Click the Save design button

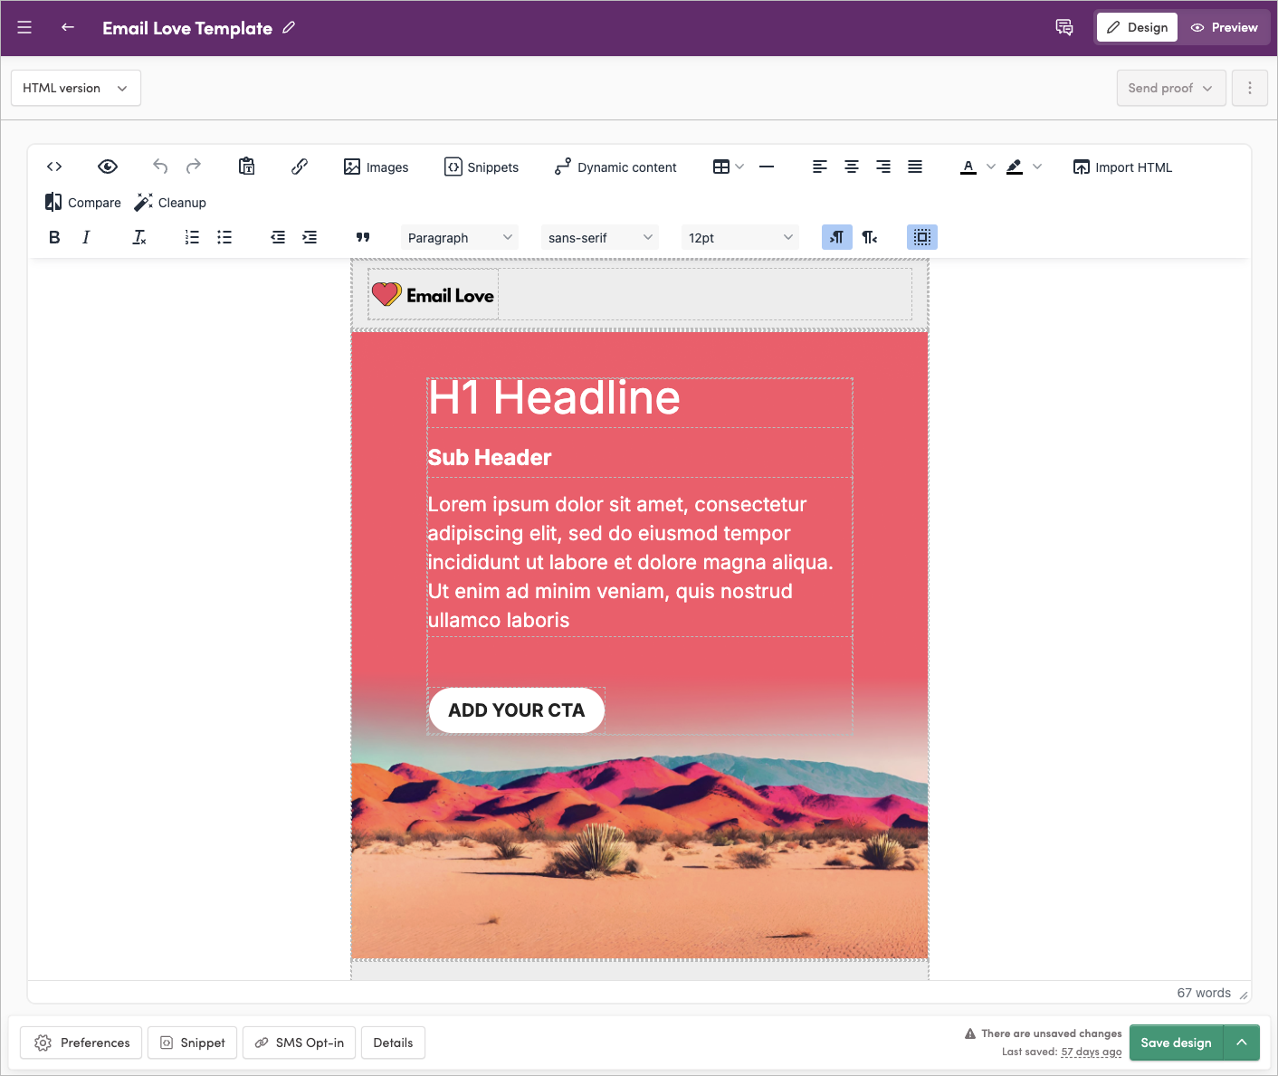1175,1043
